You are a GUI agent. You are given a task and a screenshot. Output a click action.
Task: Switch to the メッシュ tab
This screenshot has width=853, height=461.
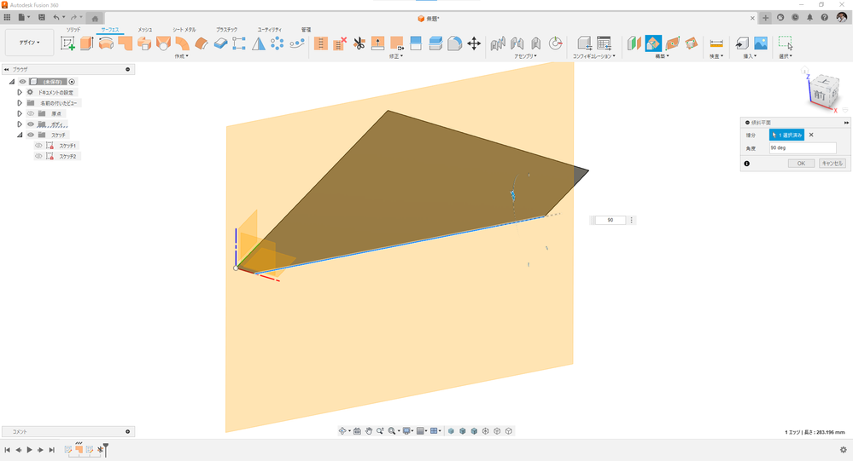(x=144, y=30)
